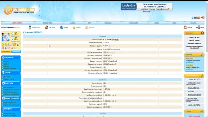Open the ТОП100 menu item
This screenshot has height=117, width=208.
point(157,23)
